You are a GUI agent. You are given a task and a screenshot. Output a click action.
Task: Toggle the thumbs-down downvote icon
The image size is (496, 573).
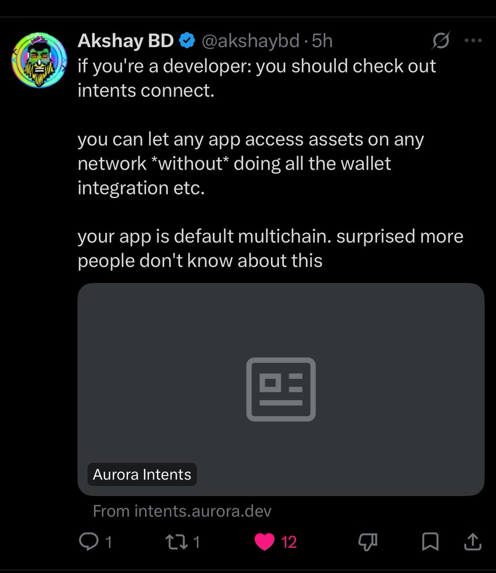click(x=368, y=541)
